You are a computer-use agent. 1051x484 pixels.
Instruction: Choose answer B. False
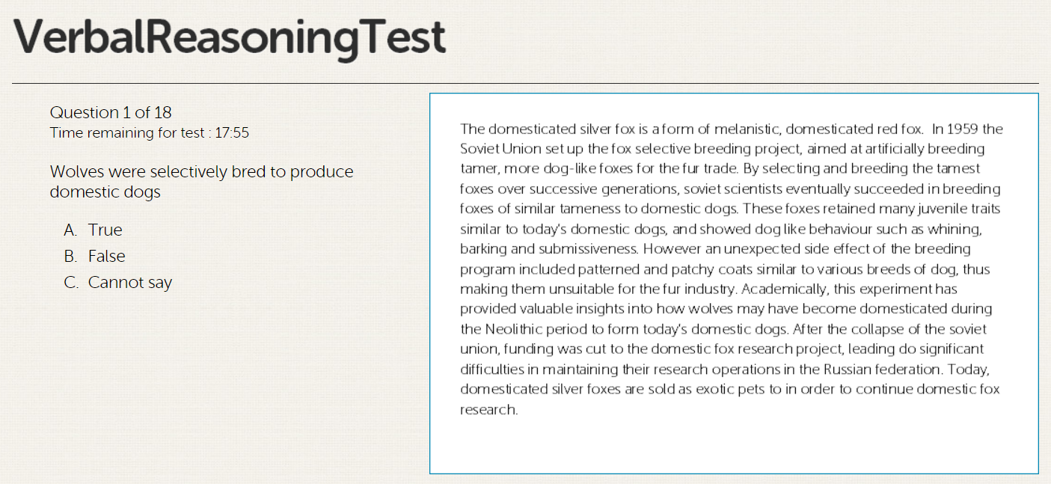click(105, 257)
